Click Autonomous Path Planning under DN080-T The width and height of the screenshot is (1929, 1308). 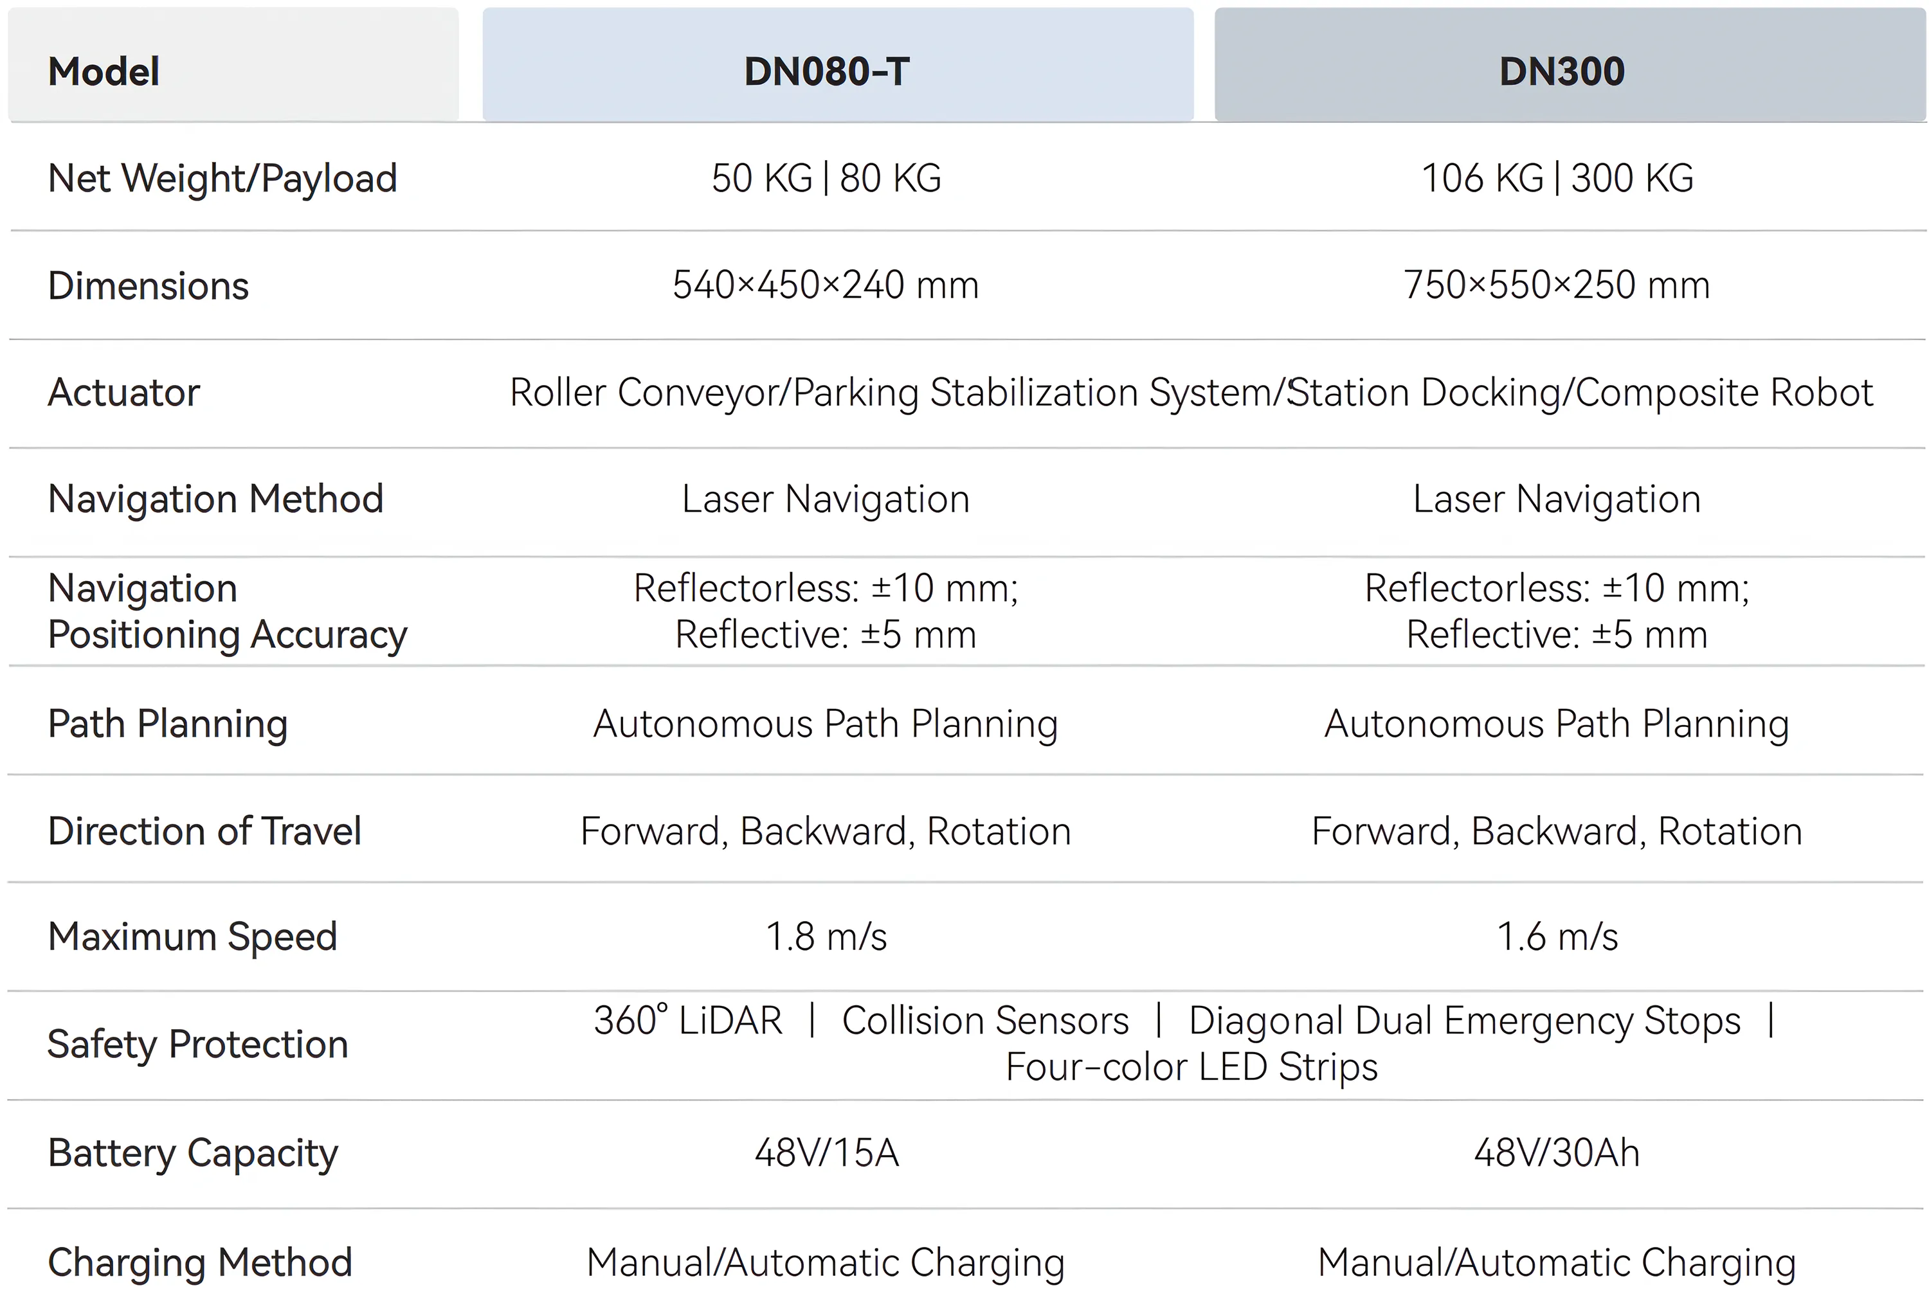(826, 724)
